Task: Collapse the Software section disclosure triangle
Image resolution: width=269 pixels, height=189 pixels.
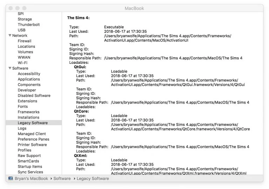Action: pyautogui.click(x=10, y=68)
